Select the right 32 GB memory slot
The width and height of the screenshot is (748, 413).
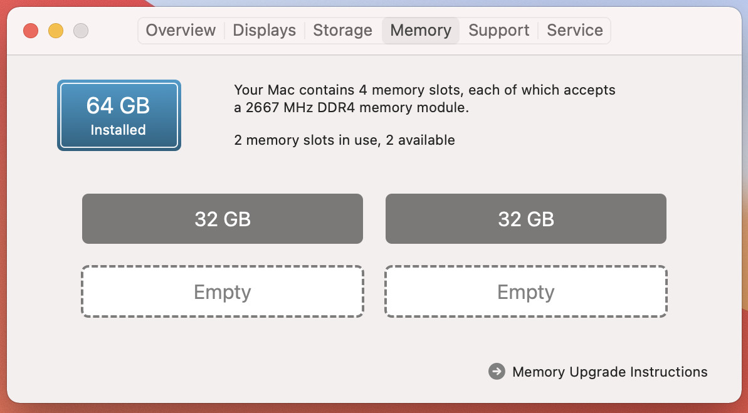point(525,219)
